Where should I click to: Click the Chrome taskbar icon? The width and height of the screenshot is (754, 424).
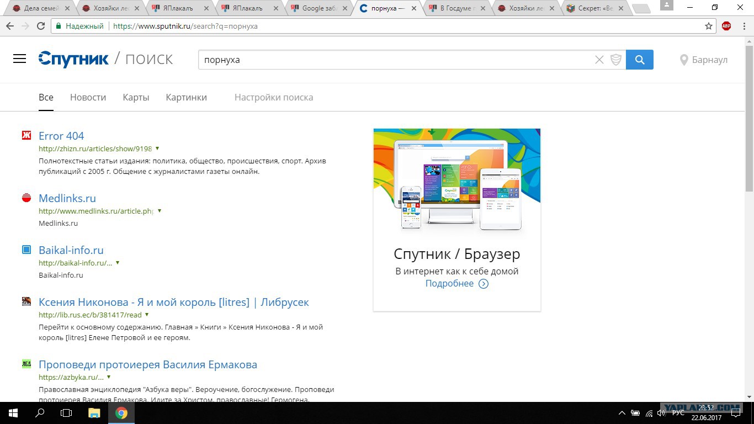coord(121,413)
